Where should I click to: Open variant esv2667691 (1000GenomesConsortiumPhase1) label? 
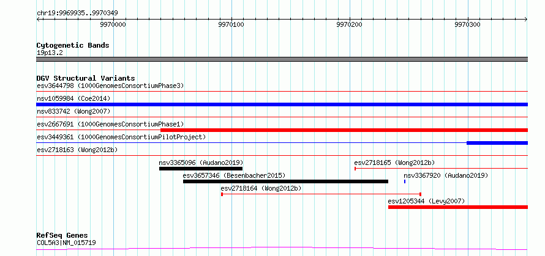coord(110,124)
